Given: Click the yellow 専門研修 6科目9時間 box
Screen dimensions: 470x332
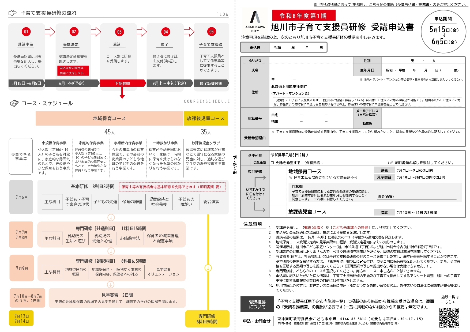Looking at the screenshot, I should 207,319.
